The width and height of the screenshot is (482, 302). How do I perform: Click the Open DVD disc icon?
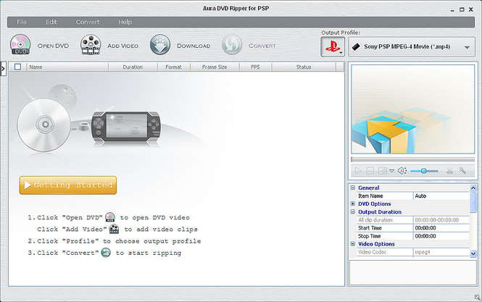(x=20, y=45)
